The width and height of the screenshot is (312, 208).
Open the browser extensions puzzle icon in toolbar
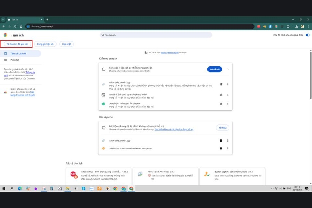(x=288, y=27)
